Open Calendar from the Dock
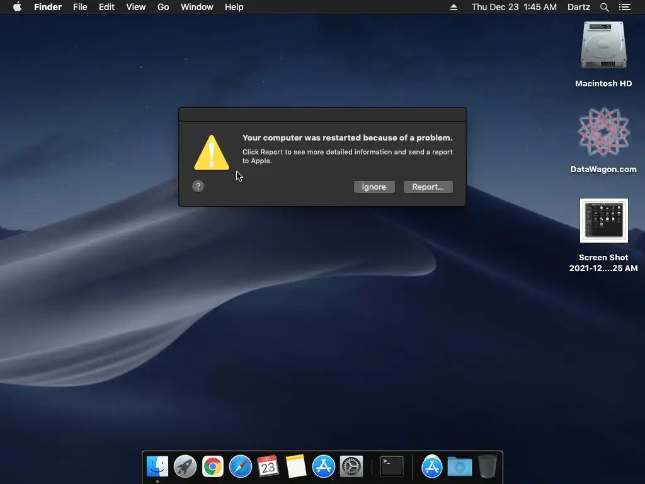 point(268,466)
